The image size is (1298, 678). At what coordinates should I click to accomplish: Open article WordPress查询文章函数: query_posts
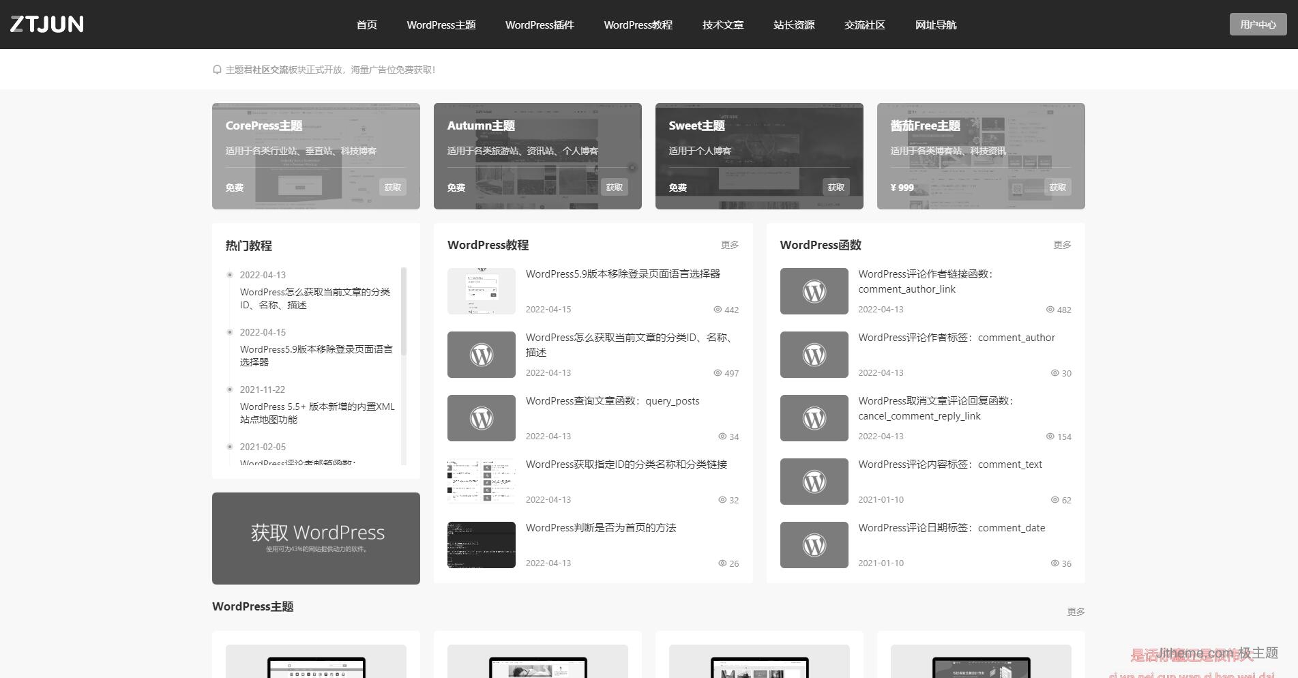pos(612,401)
